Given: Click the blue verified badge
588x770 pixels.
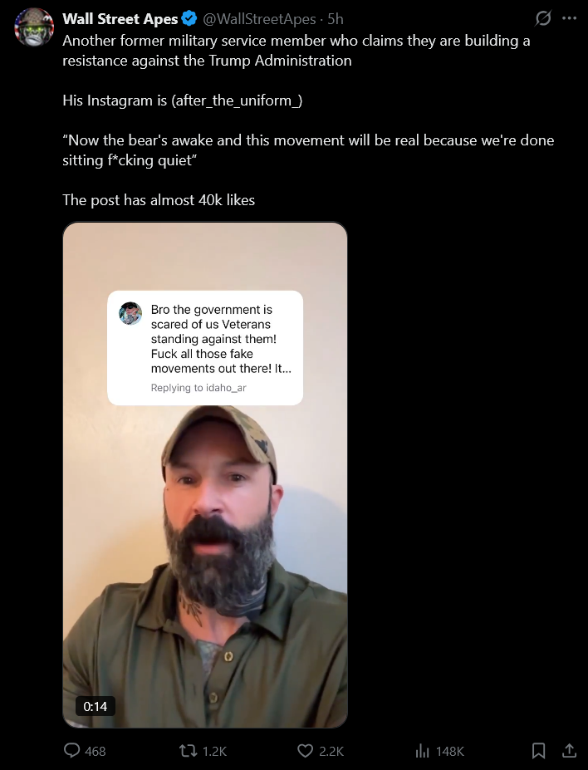Looking at the screenshot, I should pos(189,18).
